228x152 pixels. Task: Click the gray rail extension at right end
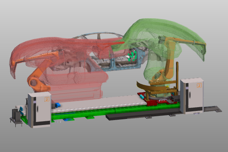tap(212, 109)
